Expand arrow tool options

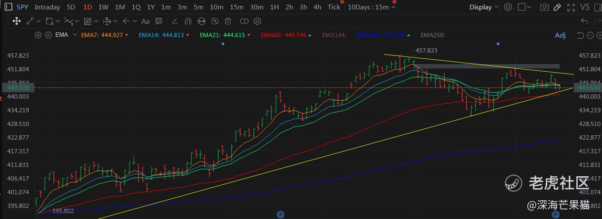[x=135, y=21]
